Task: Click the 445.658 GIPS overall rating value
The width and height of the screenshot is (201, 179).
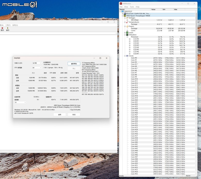Action: [74, 100]
